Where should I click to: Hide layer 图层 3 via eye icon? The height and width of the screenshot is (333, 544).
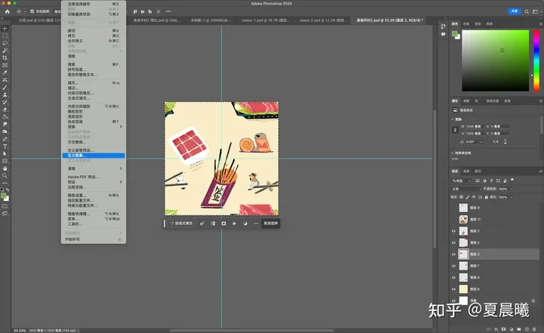[x=453, y=254]
